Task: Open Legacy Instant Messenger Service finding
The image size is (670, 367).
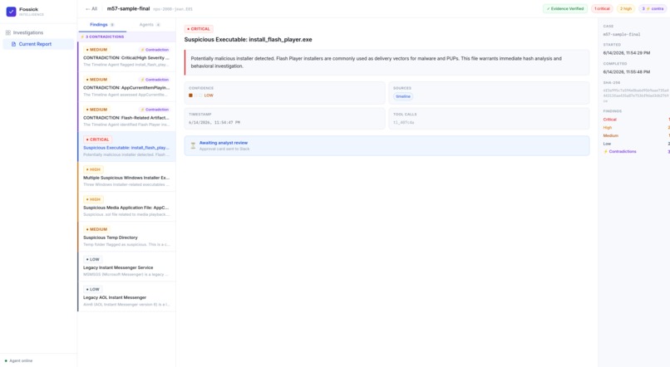Action: pyautogui.click(x=126, y=267)
